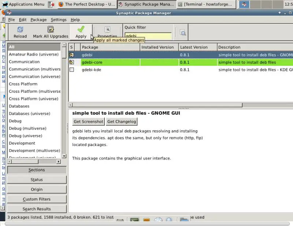
Task: Click sections list scroll down arrow
Action: pos(64,156)
